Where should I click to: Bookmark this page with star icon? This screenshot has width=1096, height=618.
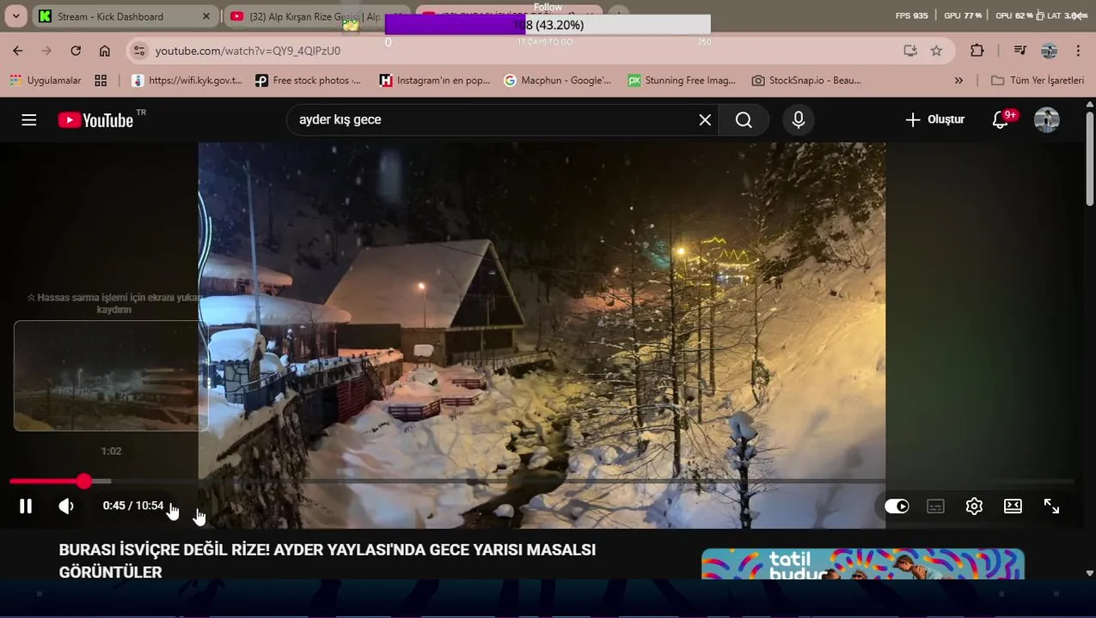tap(936, 51)
